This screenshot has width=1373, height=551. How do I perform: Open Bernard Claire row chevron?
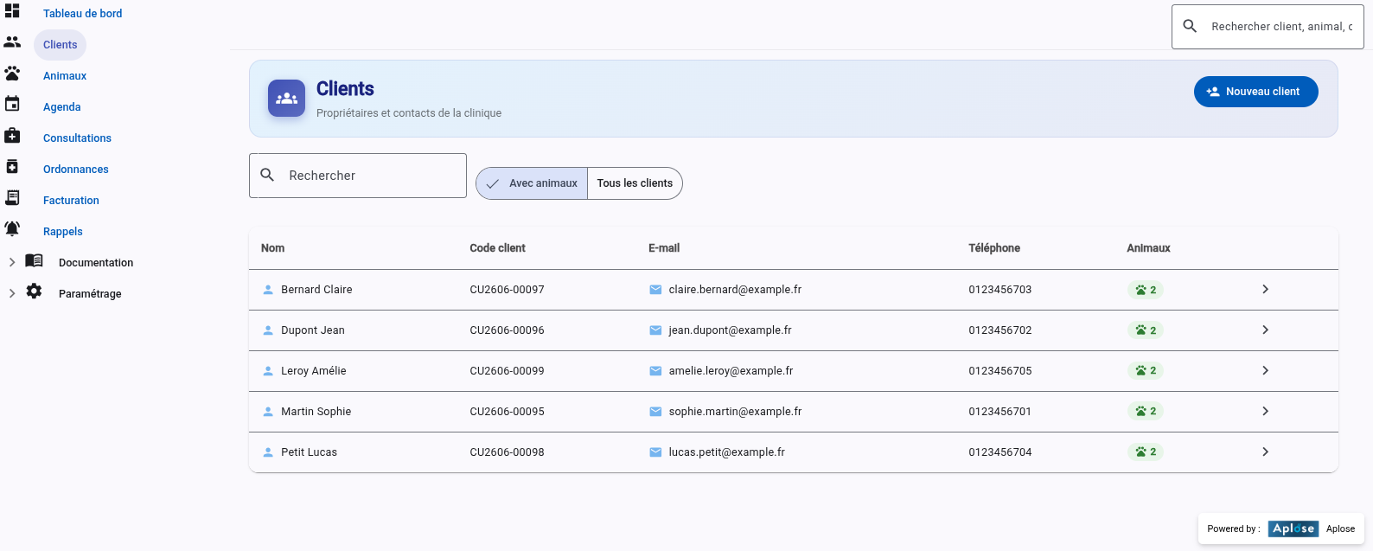point(1265,289)
